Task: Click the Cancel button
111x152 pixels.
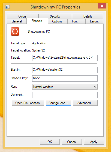Action: [72, 142]
